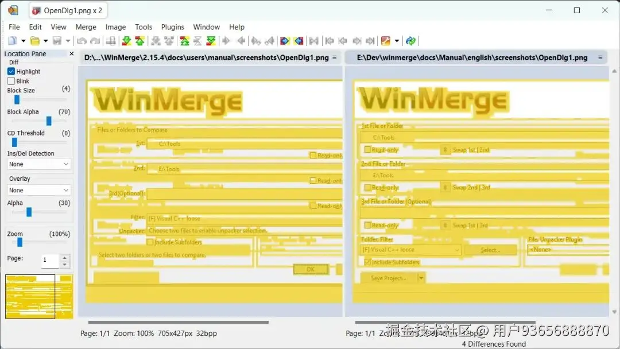Image resolution: width=620 pixels, height=349 pixels.
Task: Uncheck the Highlight checkbox
Action: pyautogui.click(x=11, y=71)
